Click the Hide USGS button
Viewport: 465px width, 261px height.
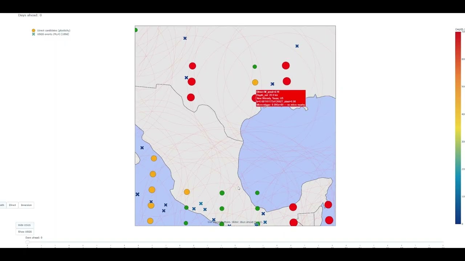coord(24,225)
